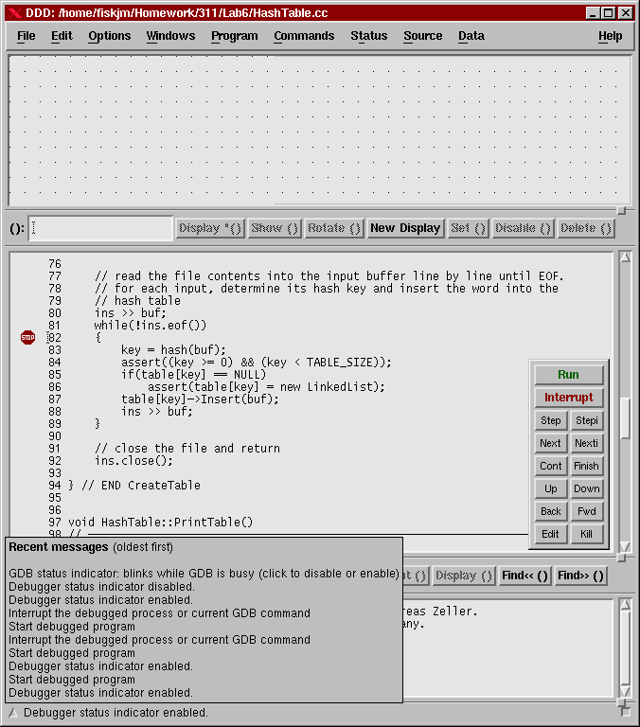Click the argument input field next to ():
The image size is (640, 727).
(x=101, y=228)
